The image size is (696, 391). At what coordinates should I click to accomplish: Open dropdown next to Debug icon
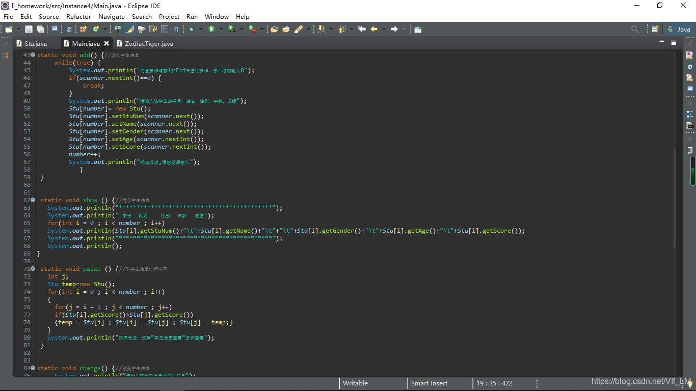click(x=201, y=29)
